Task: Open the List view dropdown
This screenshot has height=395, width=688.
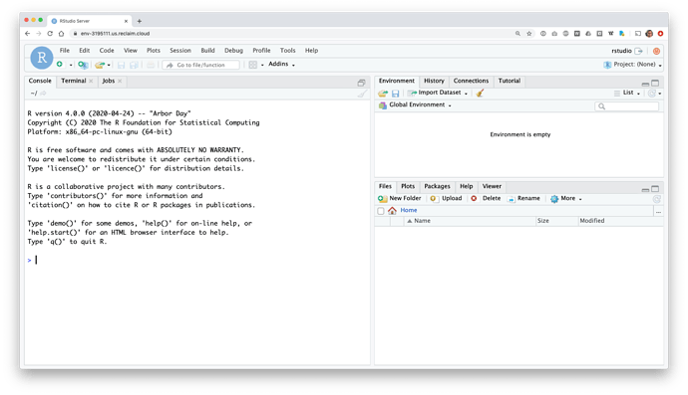Action: (x=627, y=93)
